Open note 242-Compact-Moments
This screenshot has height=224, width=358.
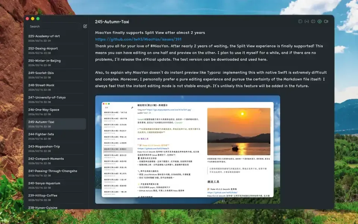pyautogui.click(x=56, y=161)
